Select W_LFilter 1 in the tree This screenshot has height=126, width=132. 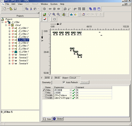point(24,52)
